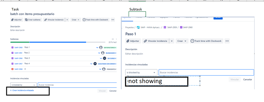Open arrow beside Vincular incidencia in Subtask panel

pyautogui.click(x=172, y=41)
